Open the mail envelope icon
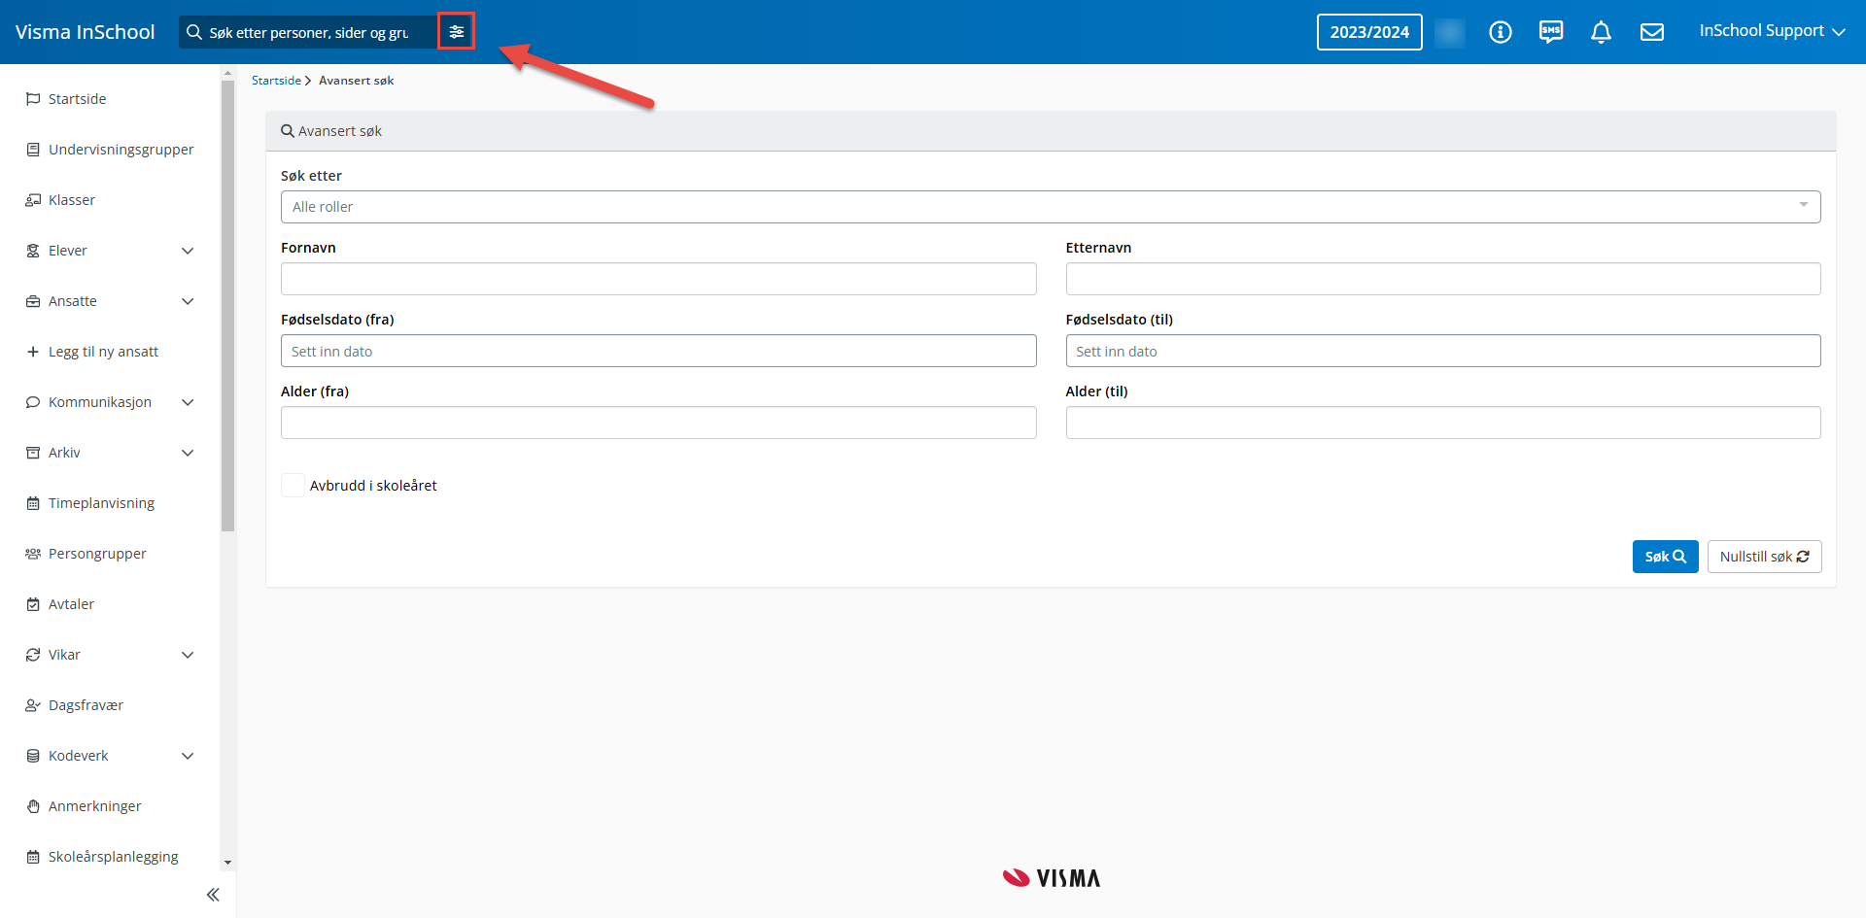This screenshot has height=918, width=1866. pos(1651,32)
